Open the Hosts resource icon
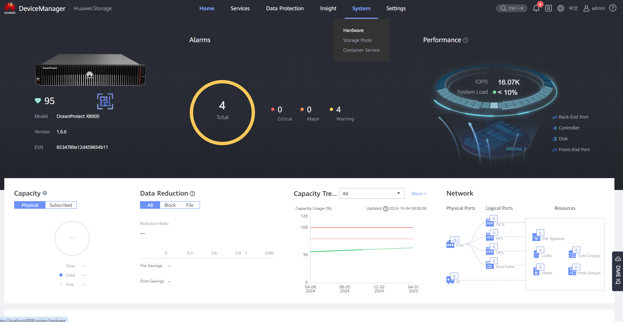 (536, 271)
